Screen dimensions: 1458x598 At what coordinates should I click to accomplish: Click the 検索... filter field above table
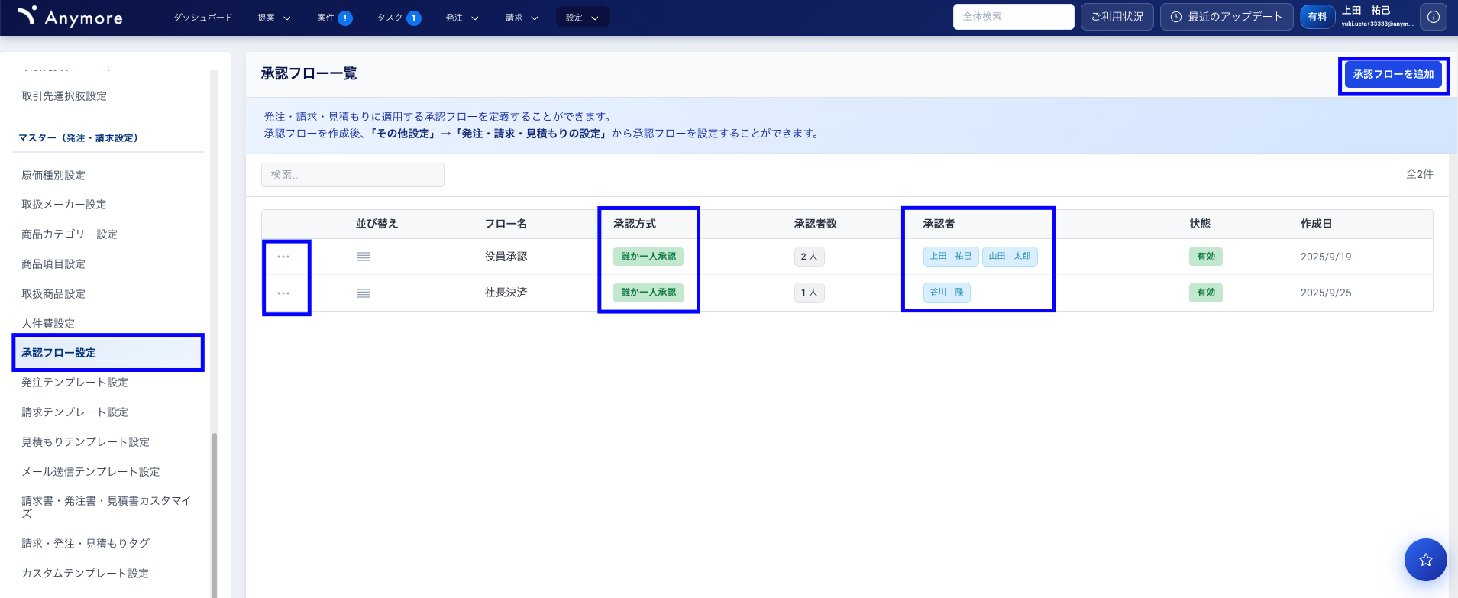352,175
